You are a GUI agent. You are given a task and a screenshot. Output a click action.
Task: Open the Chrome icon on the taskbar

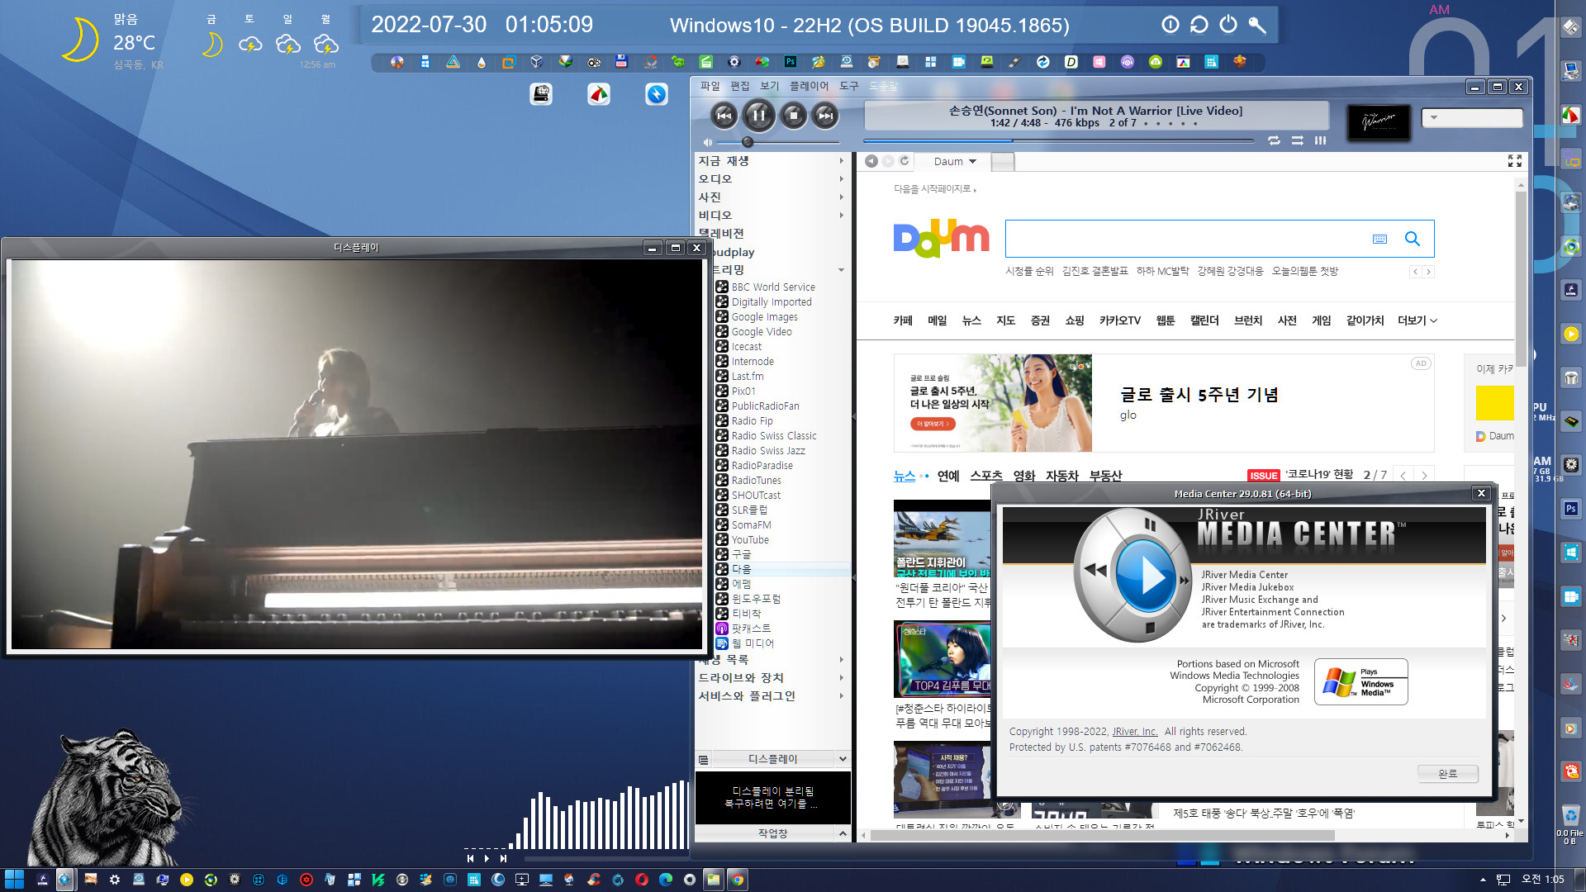tap(738, 880)
